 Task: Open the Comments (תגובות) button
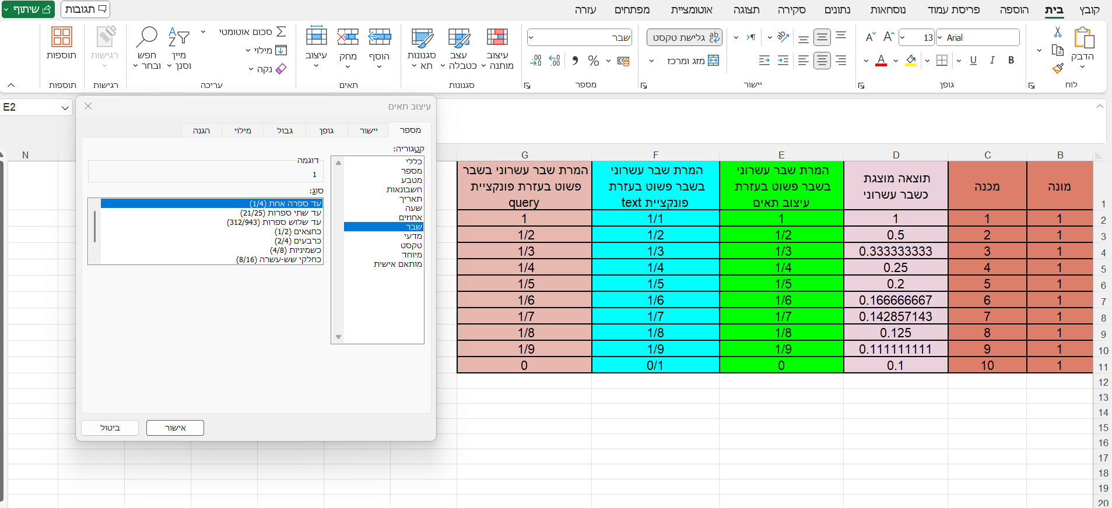pyautogui.click(x=85, y=9)
